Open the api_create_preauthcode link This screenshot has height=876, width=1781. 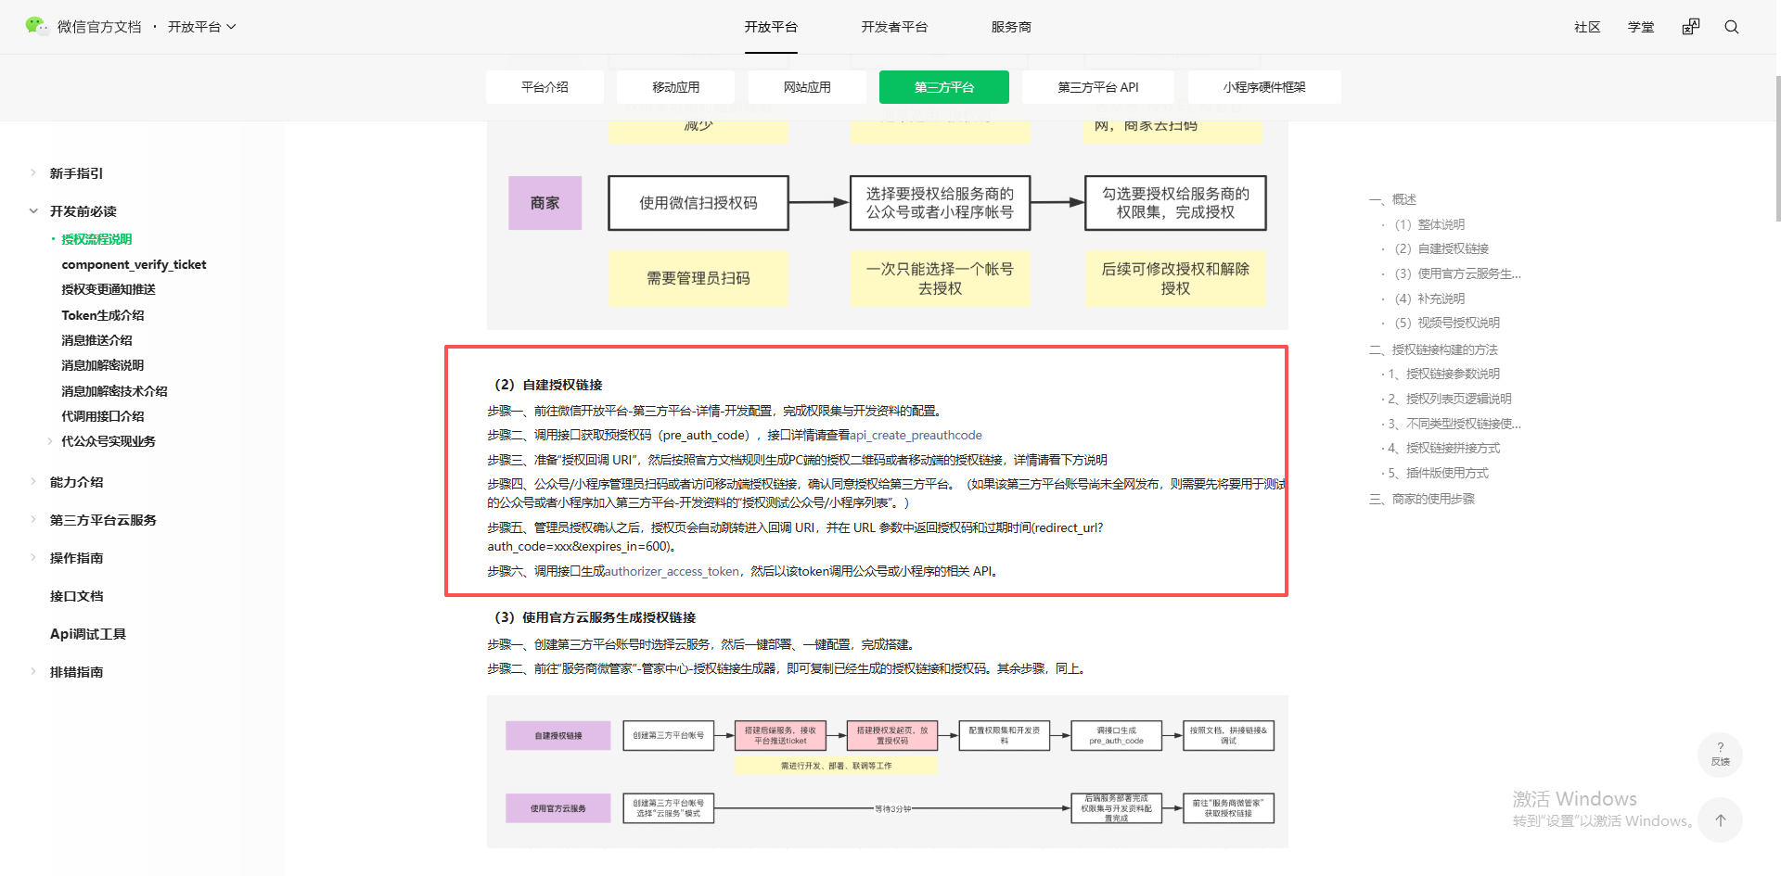click(916, 436)
